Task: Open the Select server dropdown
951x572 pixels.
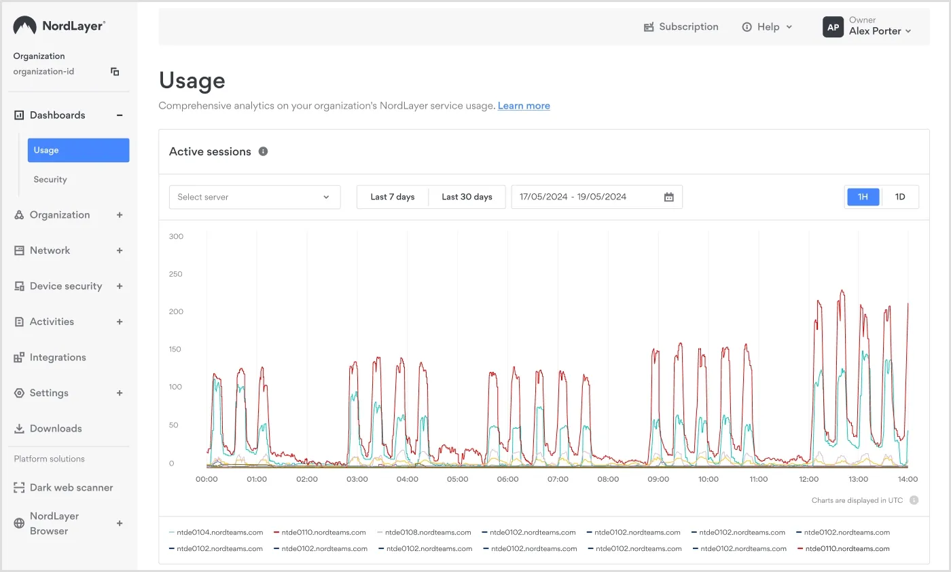Action: [x=255, y=197]
